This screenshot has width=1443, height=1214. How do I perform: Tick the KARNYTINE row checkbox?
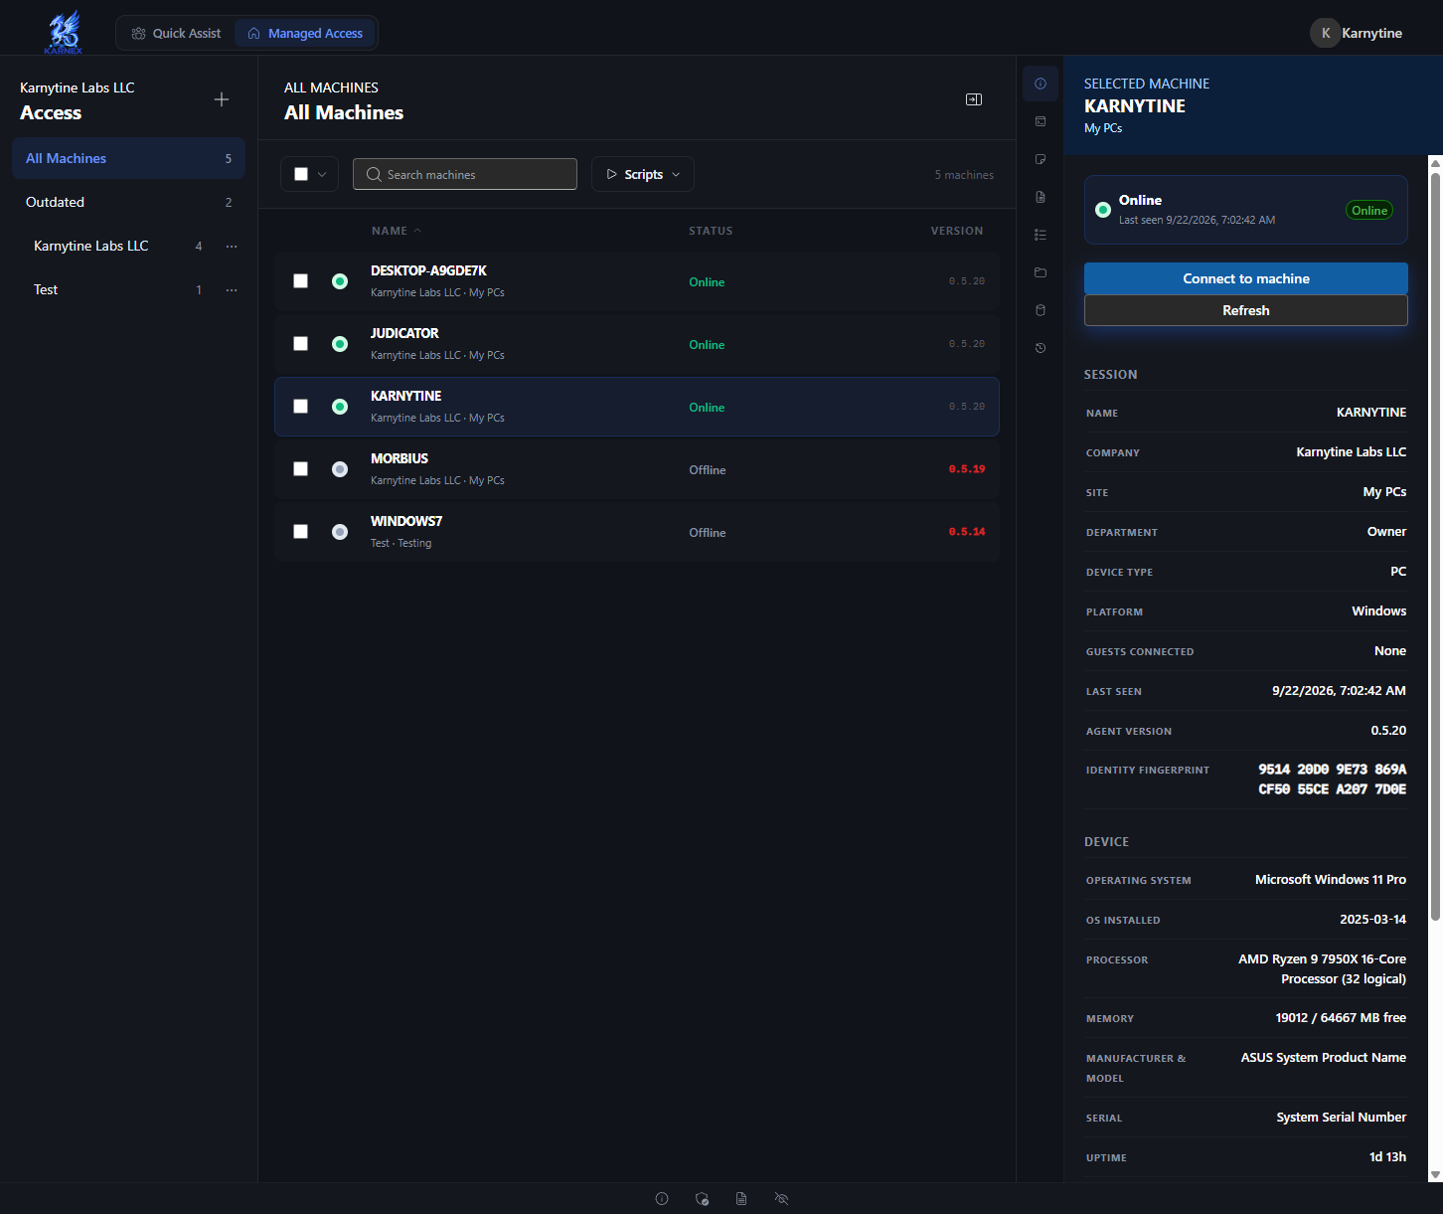300,407
